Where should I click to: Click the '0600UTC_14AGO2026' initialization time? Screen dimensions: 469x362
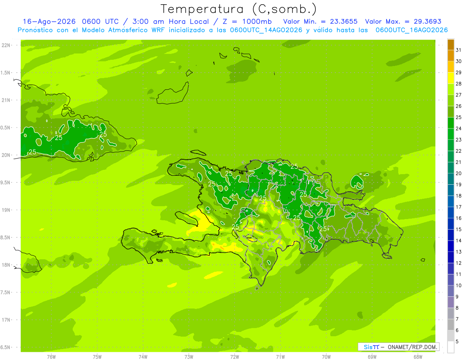[266, 30]
